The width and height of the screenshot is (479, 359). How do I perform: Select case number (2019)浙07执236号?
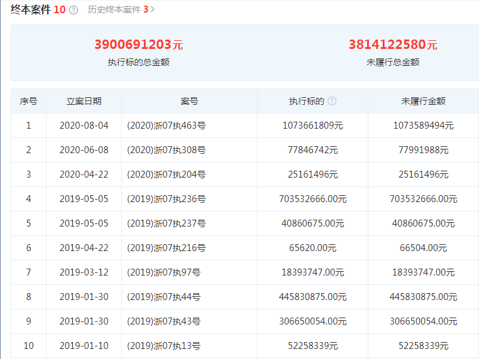click(x=167, y=199)
